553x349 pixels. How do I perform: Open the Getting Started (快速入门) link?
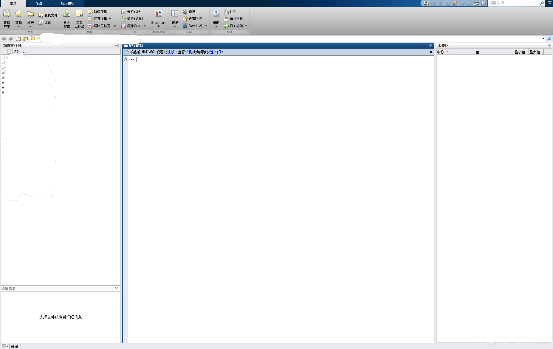pyautogui.click(x=214, y=52)
